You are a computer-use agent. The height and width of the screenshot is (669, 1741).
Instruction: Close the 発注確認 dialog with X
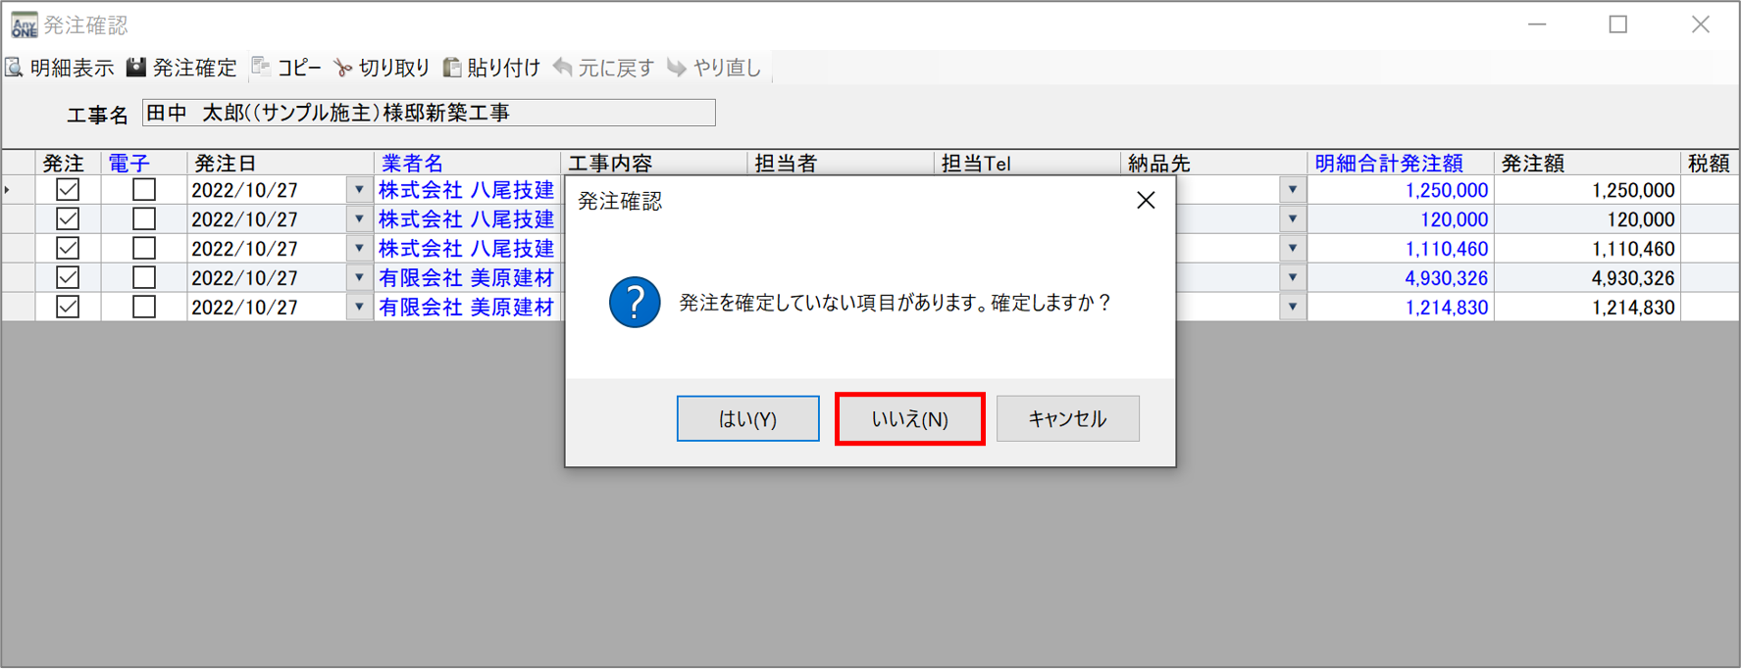(x=1146, y=200)
